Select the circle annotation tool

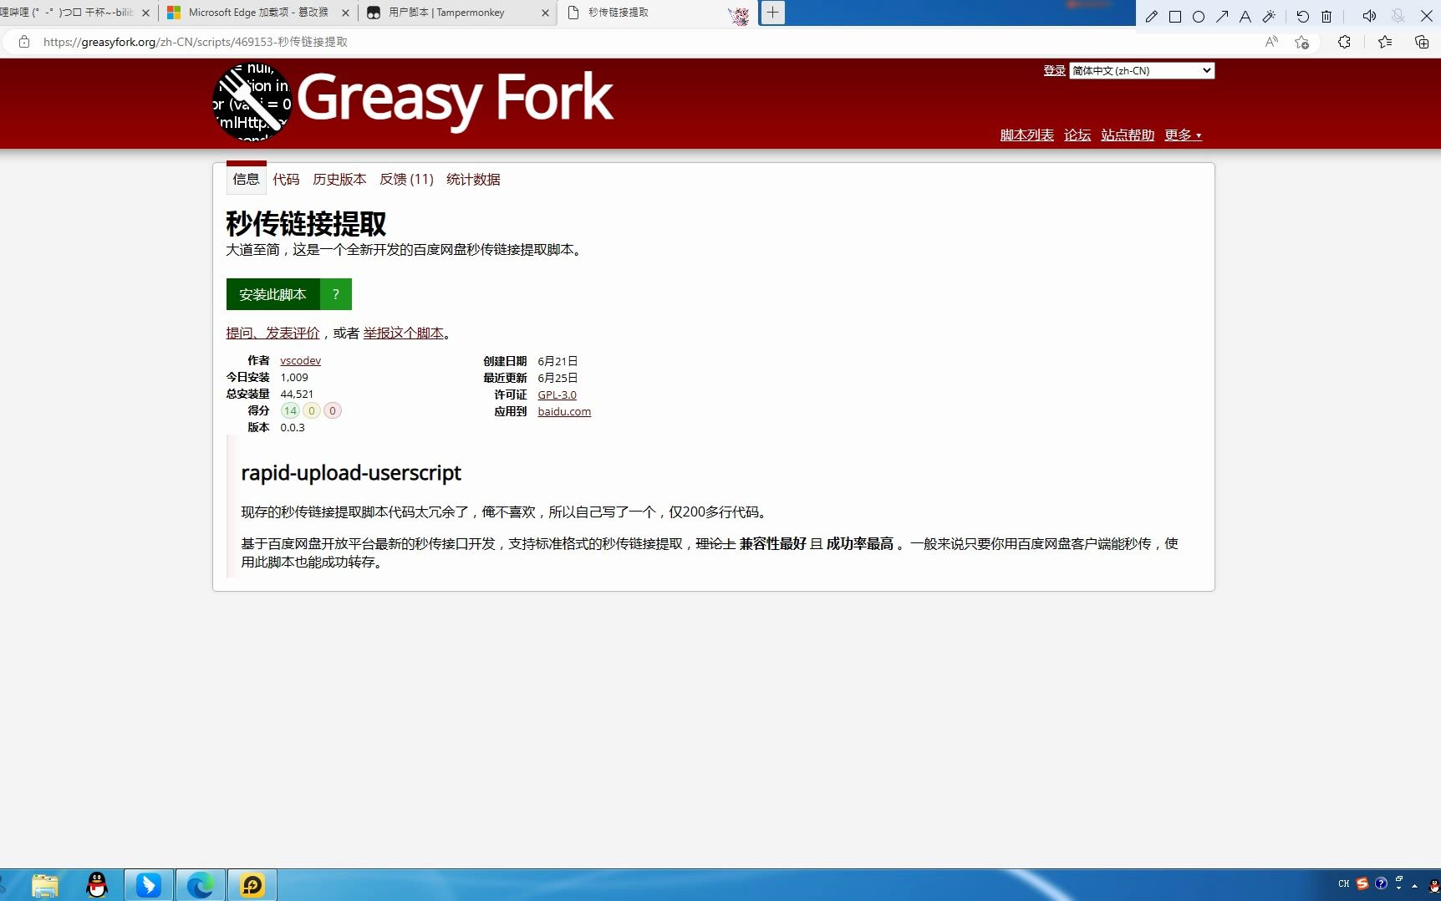point(1198,17)
